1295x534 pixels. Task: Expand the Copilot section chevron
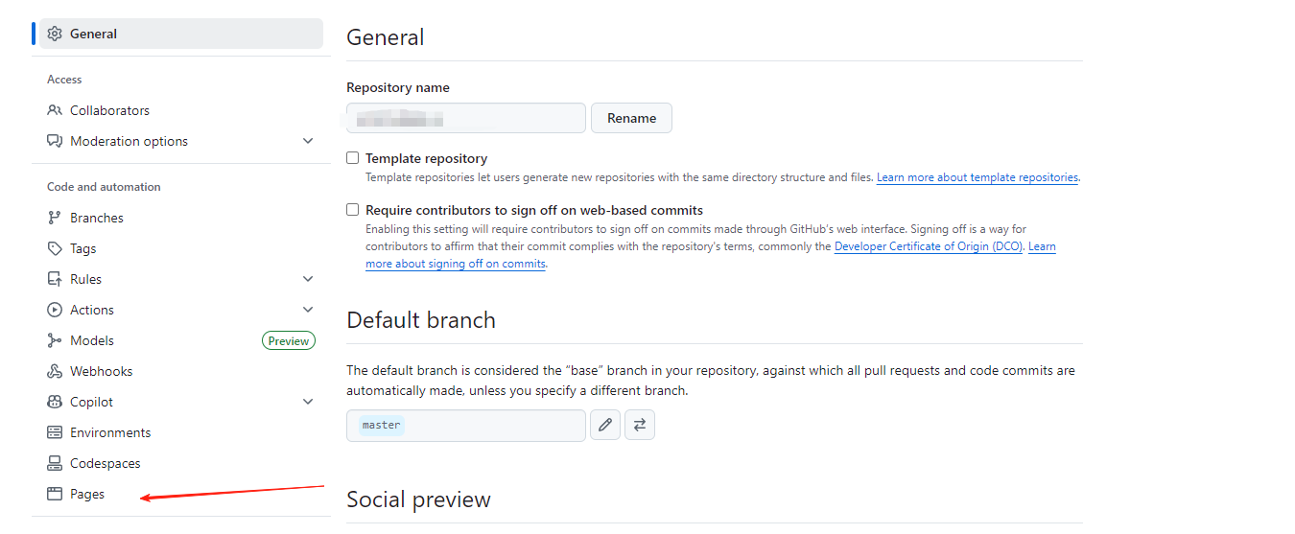(308, 402)
